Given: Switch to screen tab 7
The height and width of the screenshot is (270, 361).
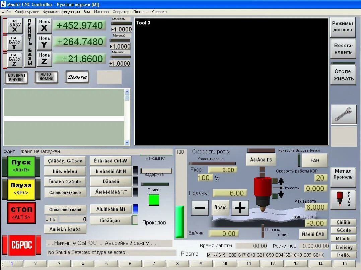Looking at the screenshot, I should pyautogui.click(x=154, y=264).
